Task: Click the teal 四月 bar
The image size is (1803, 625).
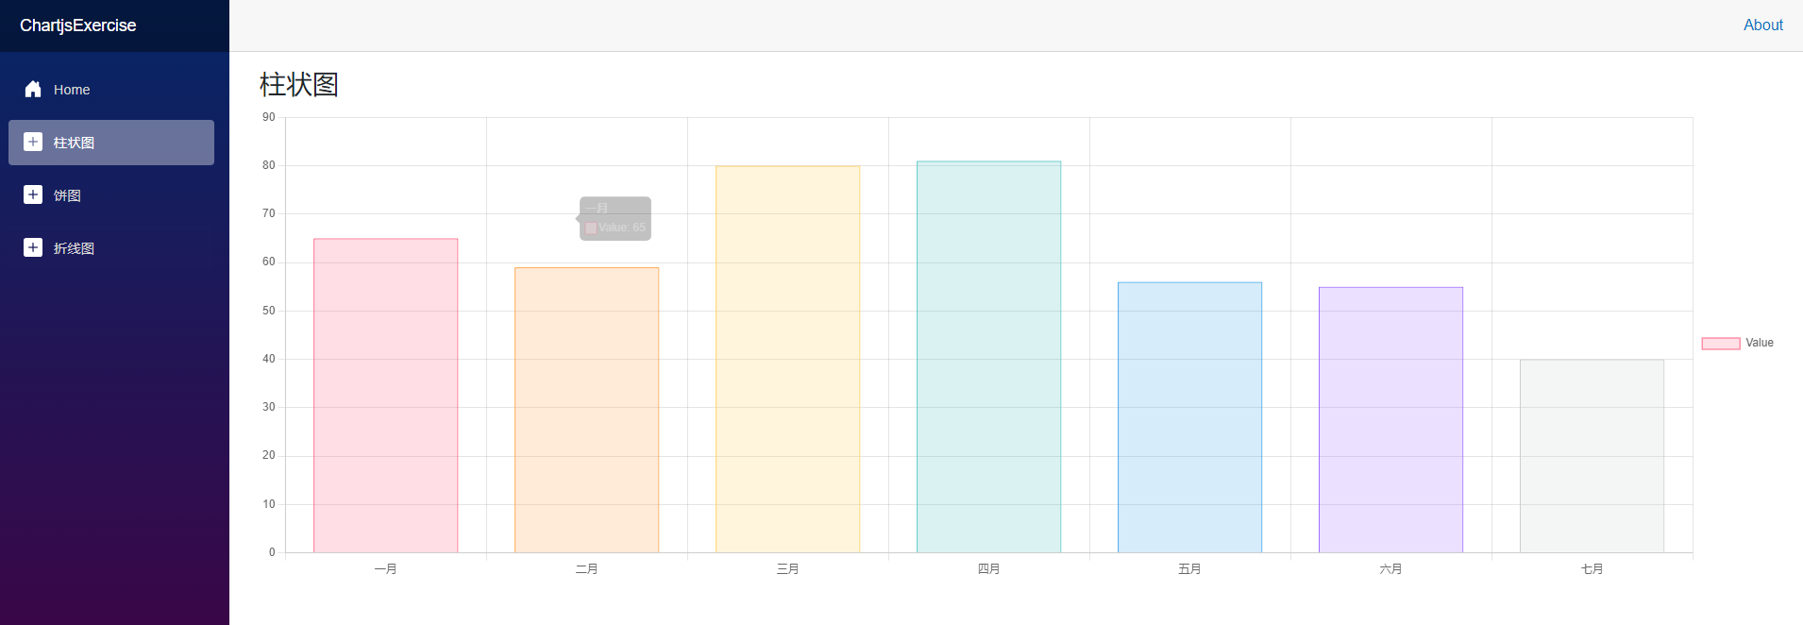Action: pos(988,357)
